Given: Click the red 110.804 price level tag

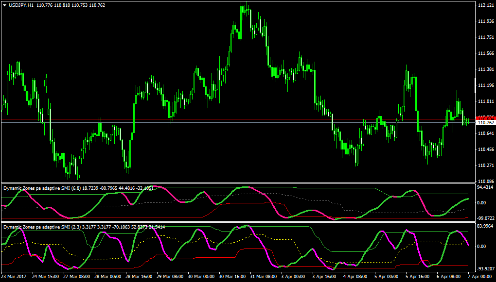Looking at the screenshot, I should tap(486, 118).
